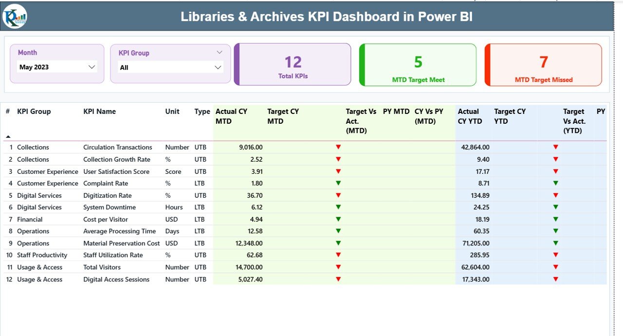This screenshot has height=336, width=623.
Task: Click red YTD indicator for Collection Growth Rate
Action: tap(555, 159)
